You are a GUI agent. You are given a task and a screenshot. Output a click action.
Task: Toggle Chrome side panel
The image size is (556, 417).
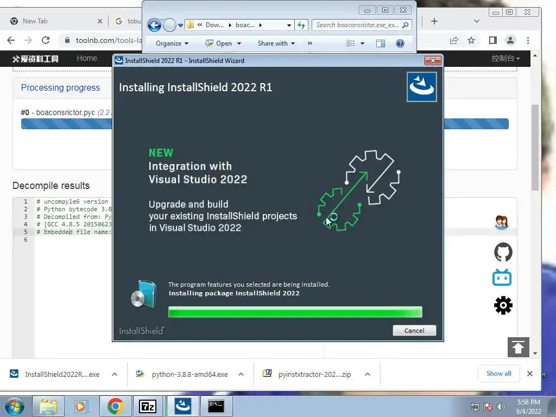493,40
